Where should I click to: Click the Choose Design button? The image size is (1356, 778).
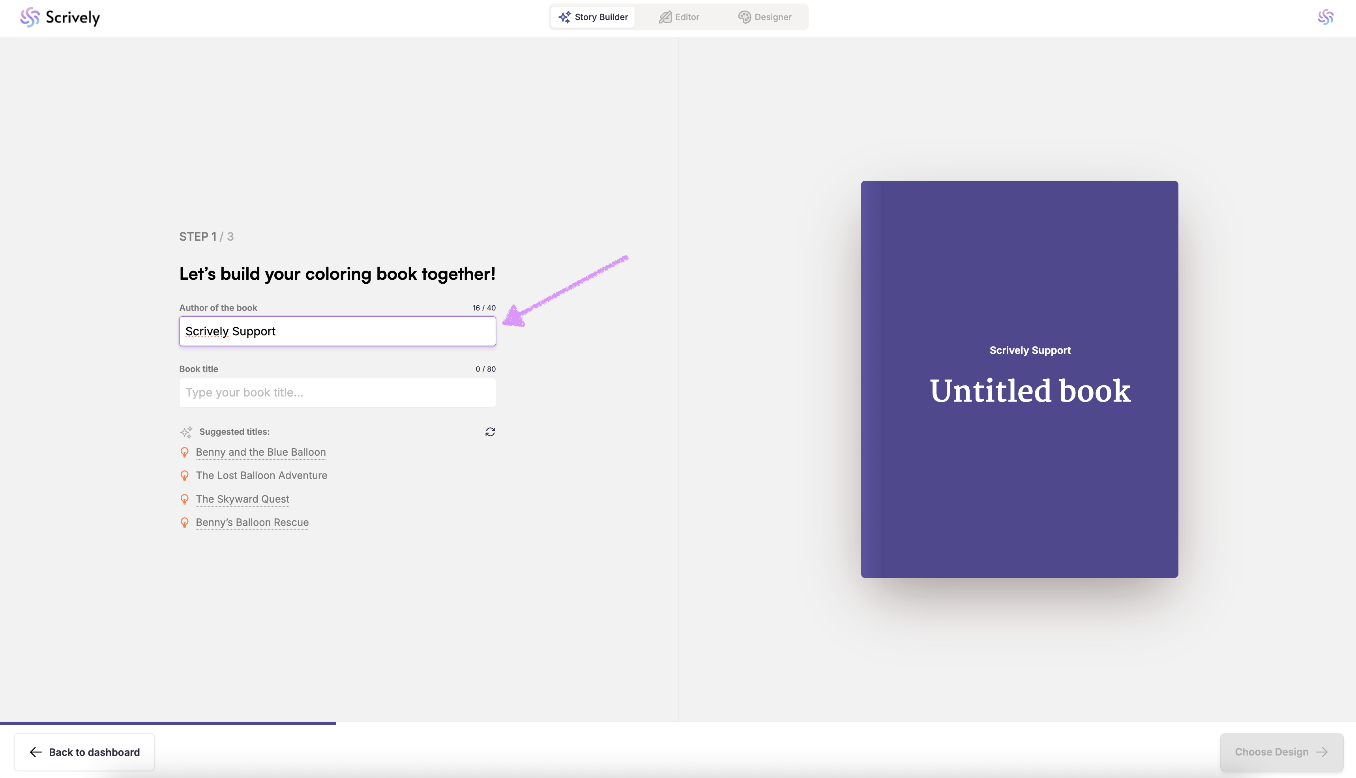(1281, 752)
